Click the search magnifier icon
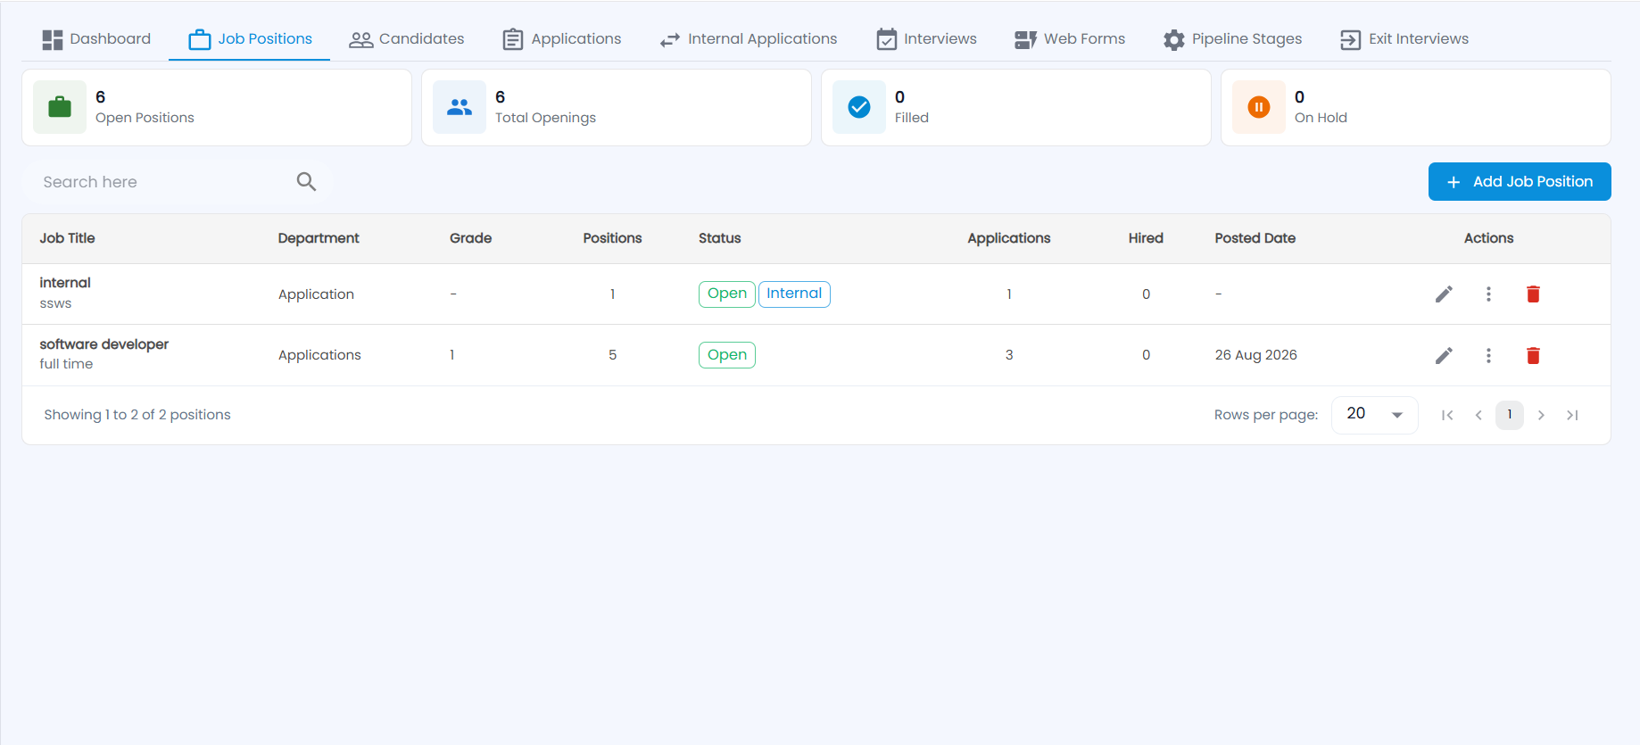This screenshot has width=1640, height=745. [x=306, y=182]
